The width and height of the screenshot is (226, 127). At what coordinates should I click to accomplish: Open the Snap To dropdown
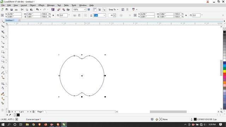coord(113,10)
